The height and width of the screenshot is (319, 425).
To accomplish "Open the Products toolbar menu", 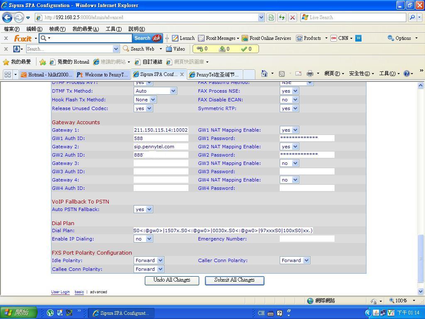I will pyautogui.click(x=312, y=38).
